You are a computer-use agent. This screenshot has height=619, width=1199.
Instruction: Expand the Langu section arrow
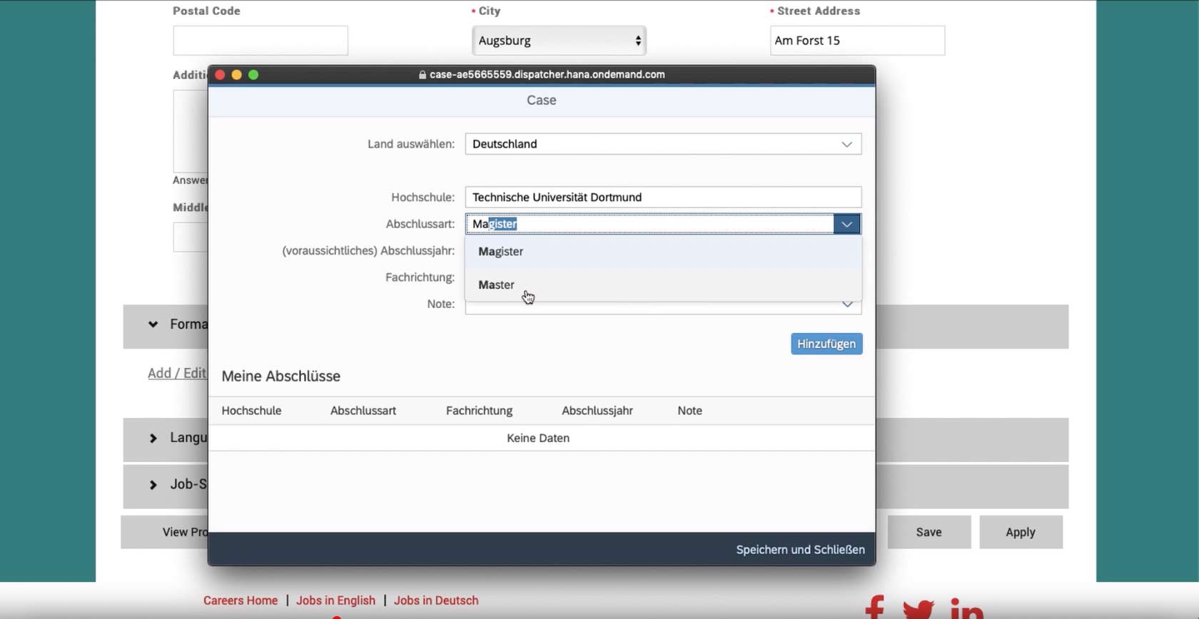tap(153, 438)
